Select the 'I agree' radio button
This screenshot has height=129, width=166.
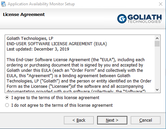(x=7, y=97)
